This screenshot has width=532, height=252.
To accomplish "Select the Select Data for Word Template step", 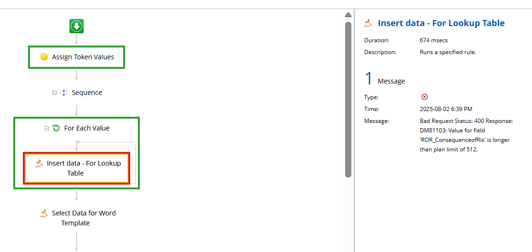I will pos(78,218).
